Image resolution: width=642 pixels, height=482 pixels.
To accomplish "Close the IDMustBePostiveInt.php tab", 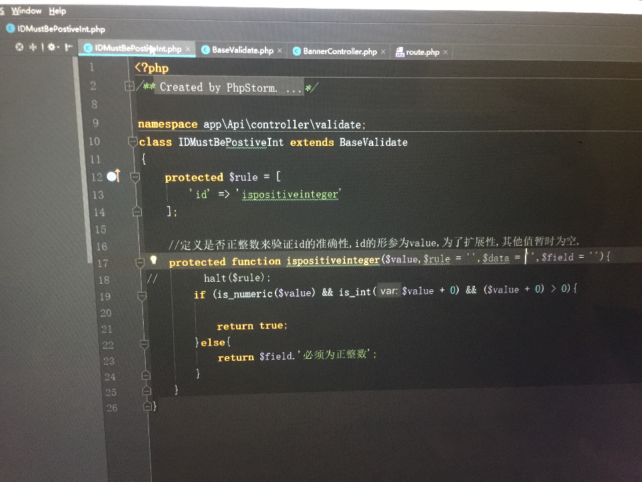I will pyautogui.click(x=188, y=49).
